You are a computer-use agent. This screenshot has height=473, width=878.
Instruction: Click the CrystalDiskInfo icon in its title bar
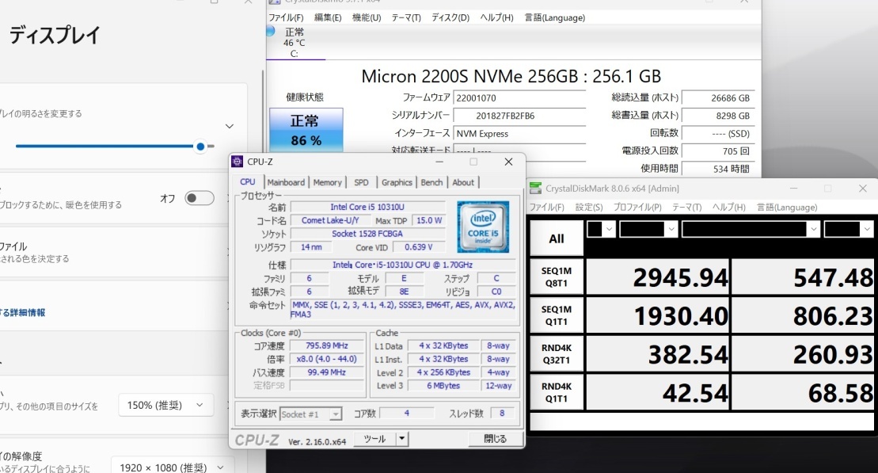tap(273, 2)
